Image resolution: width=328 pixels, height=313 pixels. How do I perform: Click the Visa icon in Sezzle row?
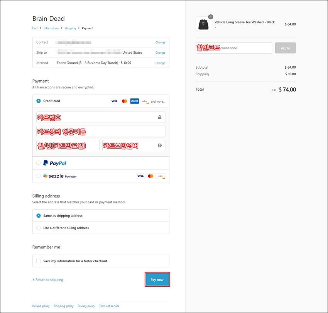point(140,176)
